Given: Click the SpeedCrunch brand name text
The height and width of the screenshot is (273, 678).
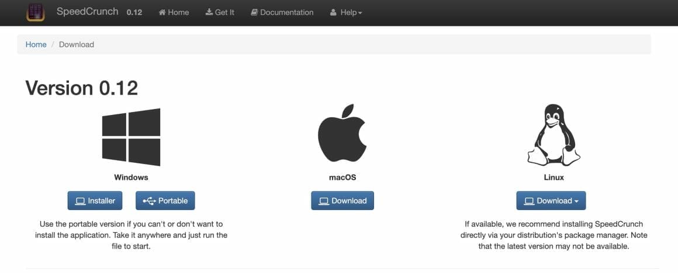Looking at the screenshot, I should (87, 12).
